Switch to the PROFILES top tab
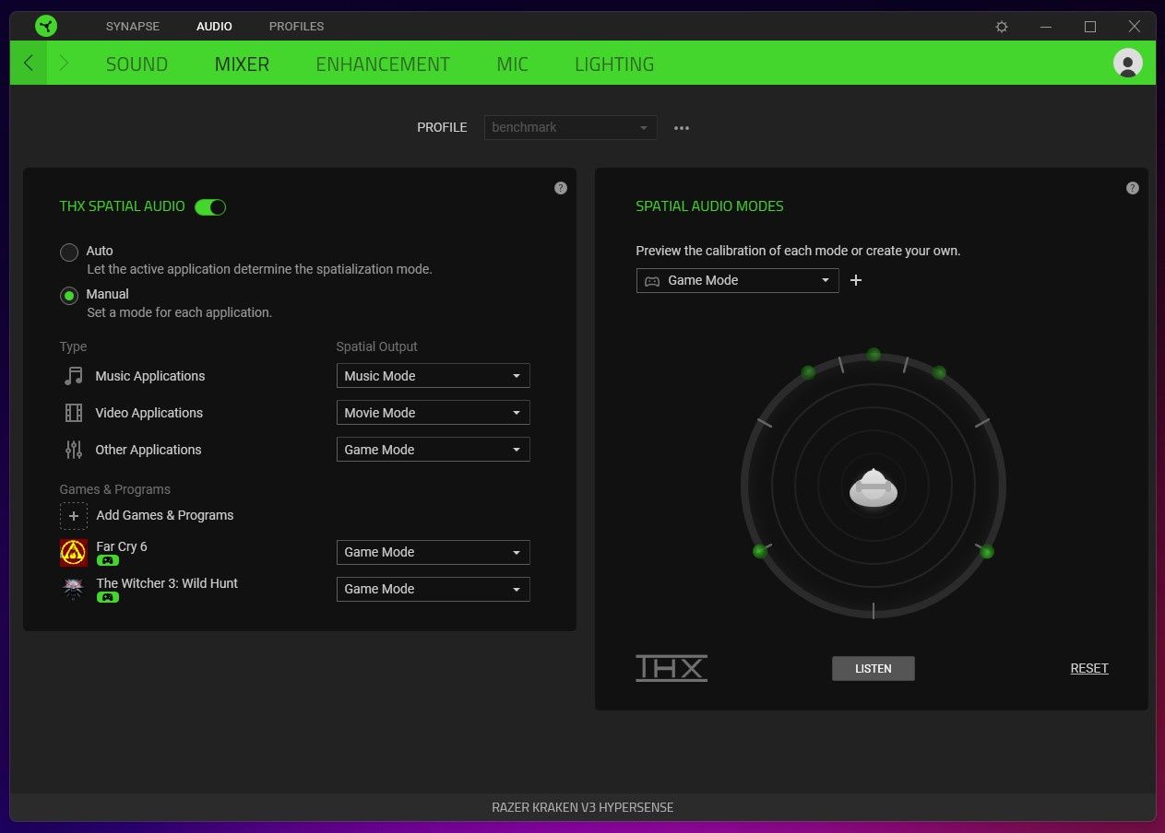The width and height of the screenshot is (1165, 833). pos(296,27)
